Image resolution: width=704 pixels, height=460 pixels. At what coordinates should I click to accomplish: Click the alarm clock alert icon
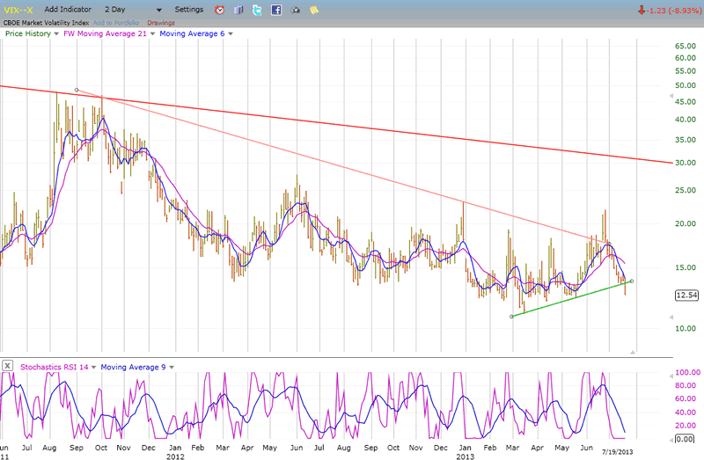[x=219, y=10]
